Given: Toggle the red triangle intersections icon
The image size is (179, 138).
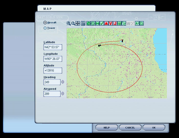Looking at the screenshot, I should [x=106, y=23].
